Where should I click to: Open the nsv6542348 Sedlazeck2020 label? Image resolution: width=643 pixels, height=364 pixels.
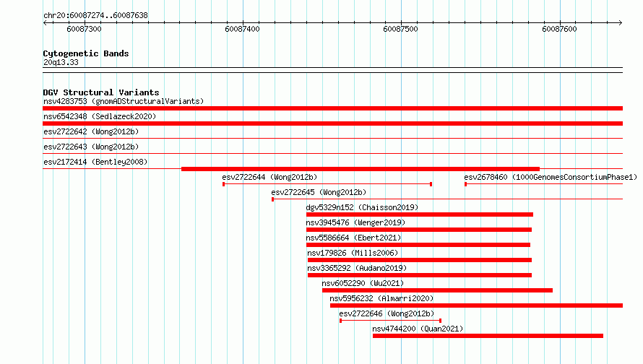[x=100, y=116]
